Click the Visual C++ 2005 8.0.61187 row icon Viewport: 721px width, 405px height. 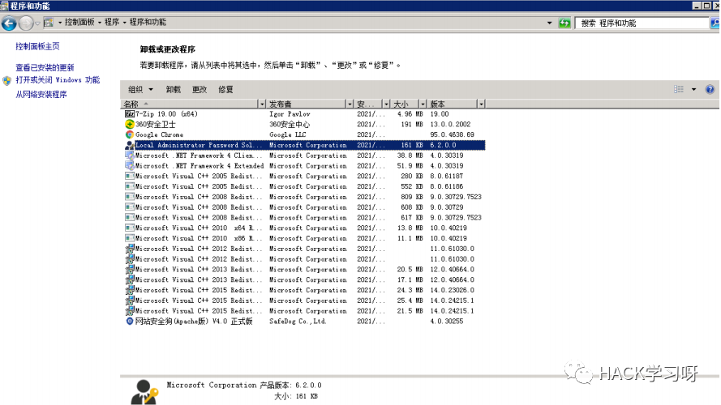[129, 176]
